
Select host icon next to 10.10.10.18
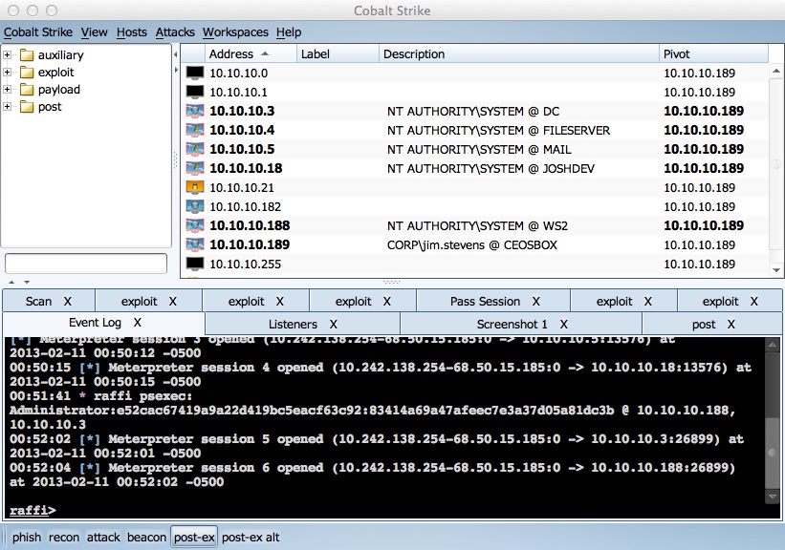pos(195,168)
